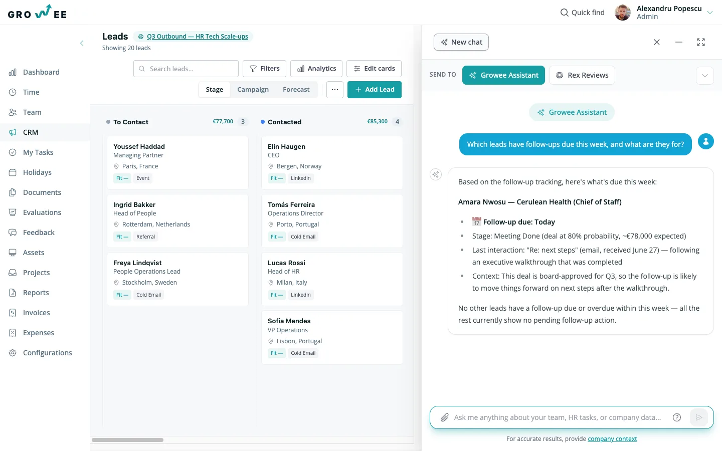Viewport: 722px width, 451px height.
Task: Click the Add Lead button
Action: point(375,90)
